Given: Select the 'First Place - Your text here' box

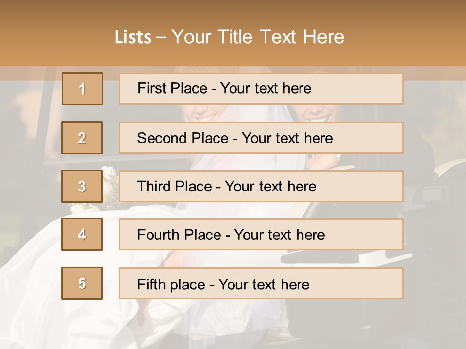Looking at the screenshot, I should [261, 89].
